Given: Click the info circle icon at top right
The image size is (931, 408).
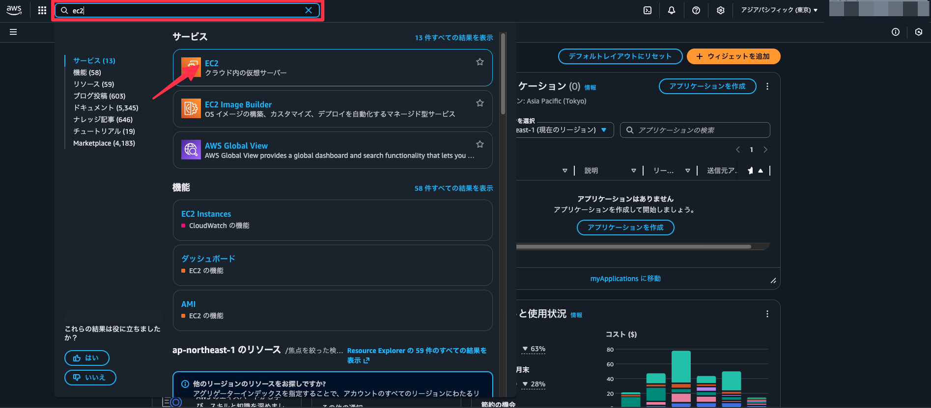Looking at the screenshot, I should point(896,32).
